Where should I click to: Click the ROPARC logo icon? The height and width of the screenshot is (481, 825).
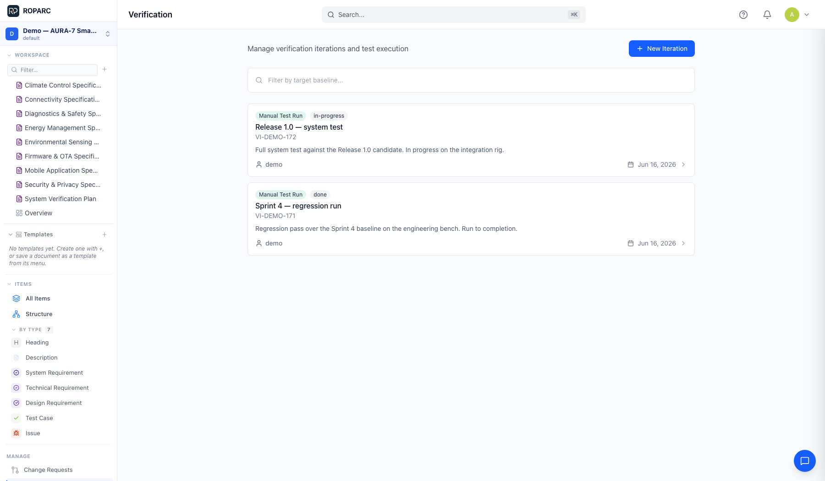(13, 11)
